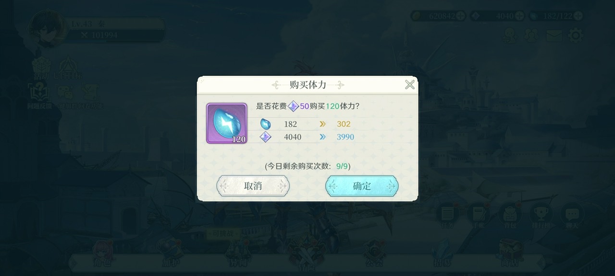
Task: Open the 聊天 chat bubble icon
Action: (x=572, y=216)
